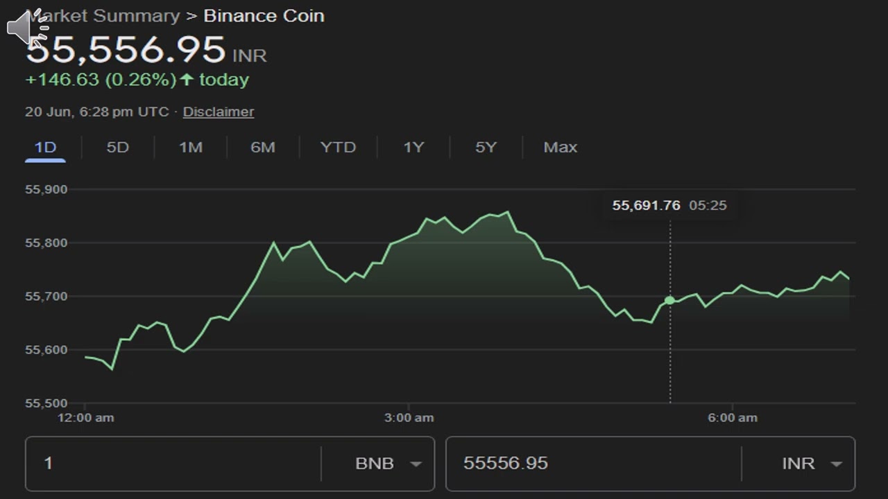Image resolution: width=888 pixels, height=499 pixels.
Task: Switch to the 1M time range tab
Action: pos(191,147)
